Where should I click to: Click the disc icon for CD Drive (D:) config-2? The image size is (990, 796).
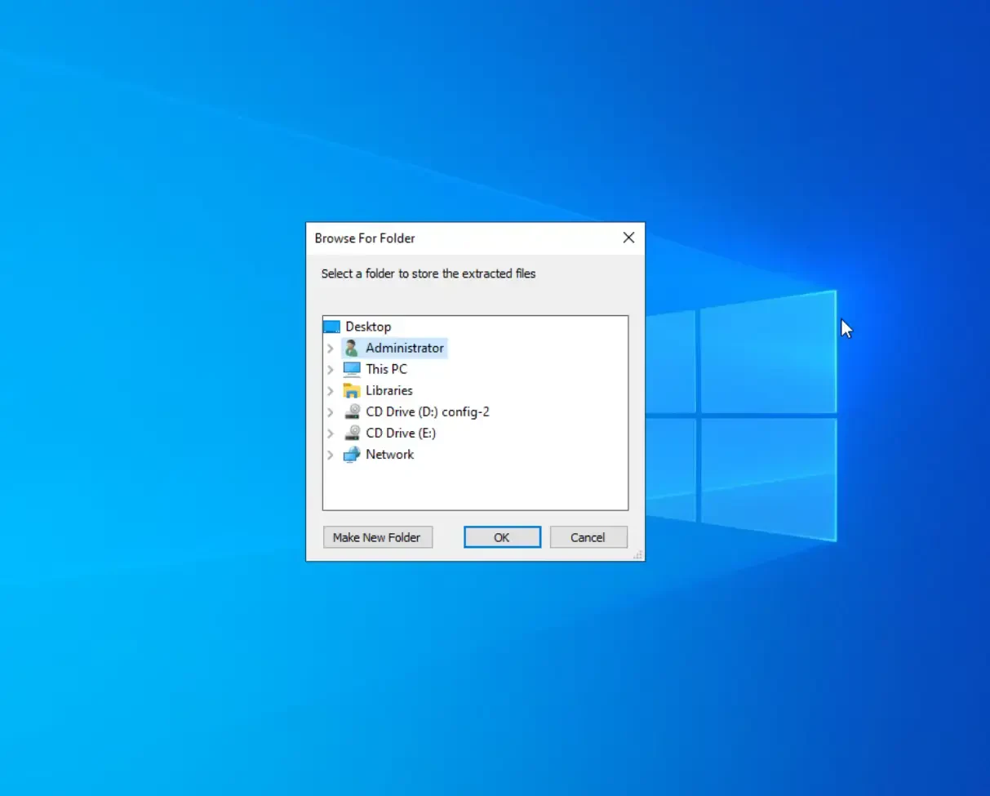[x=351, y=411]
